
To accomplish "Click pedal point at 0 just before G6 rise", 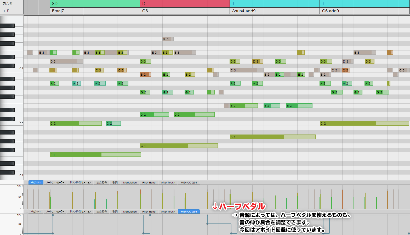I will click(144, 233).
